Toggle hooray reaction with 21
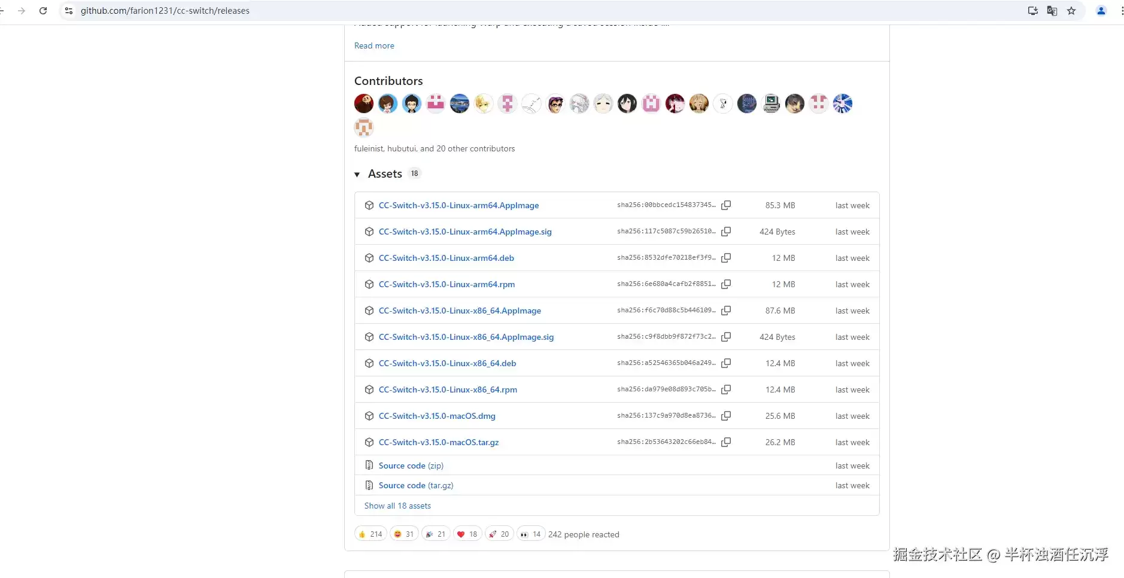The width and height of the screenshot is (1124, 578). click(x=436, y=534)
